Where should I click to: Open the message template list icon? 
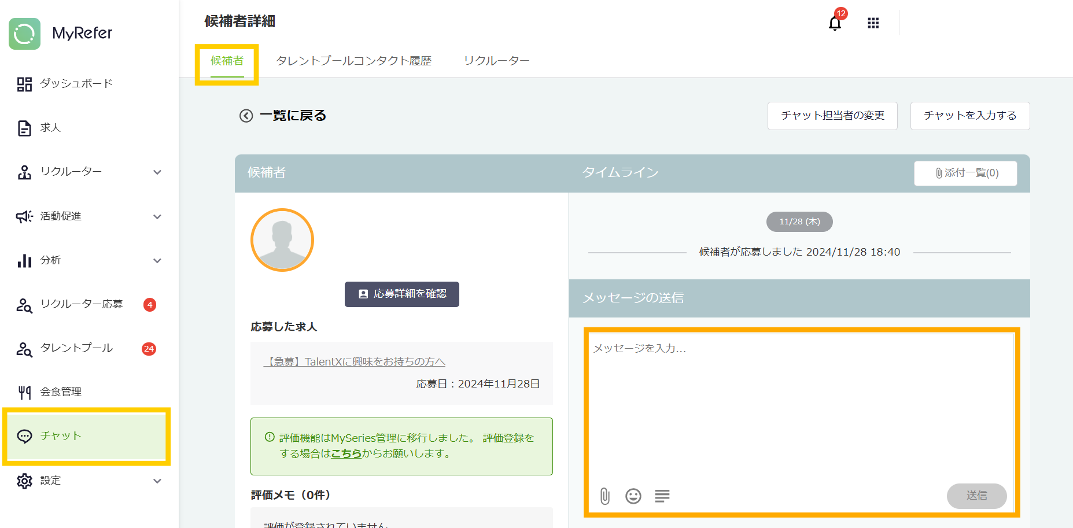[x=662, y=496]
